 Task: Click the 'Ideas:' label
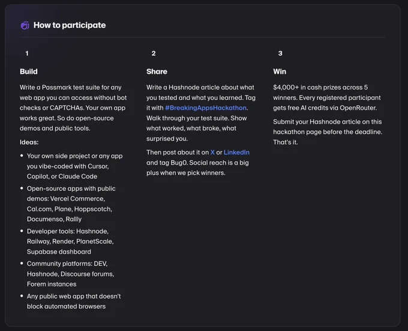click(x=29, y=142)
